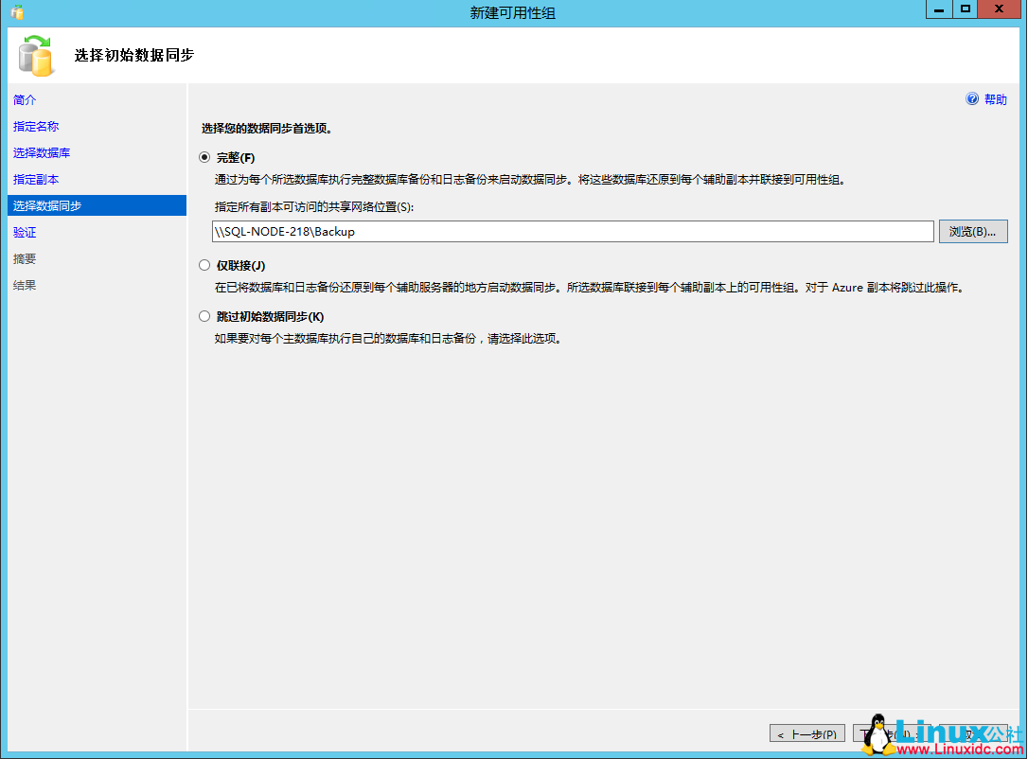Click the minimize button on the wizard window

[937, 9]
